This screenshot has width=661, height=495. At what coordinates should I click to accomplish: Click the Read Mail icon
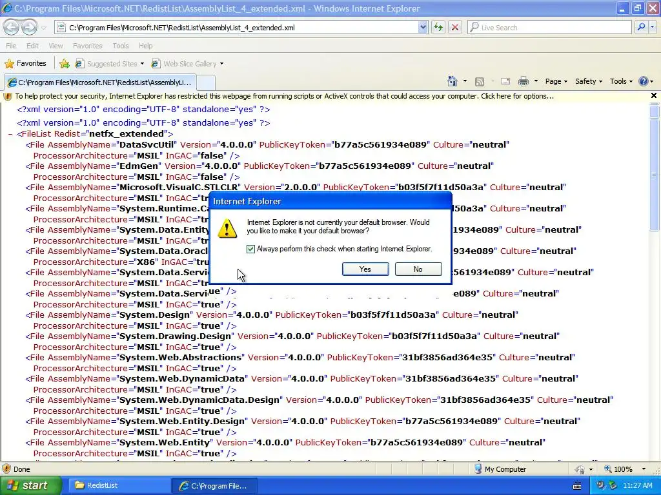(505, 81)
